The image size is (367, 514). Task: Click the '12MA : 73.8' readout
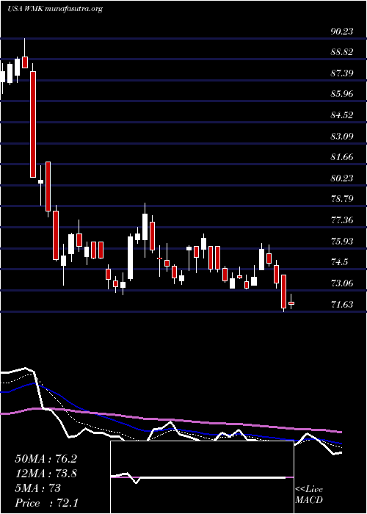(x=46, y=474)
